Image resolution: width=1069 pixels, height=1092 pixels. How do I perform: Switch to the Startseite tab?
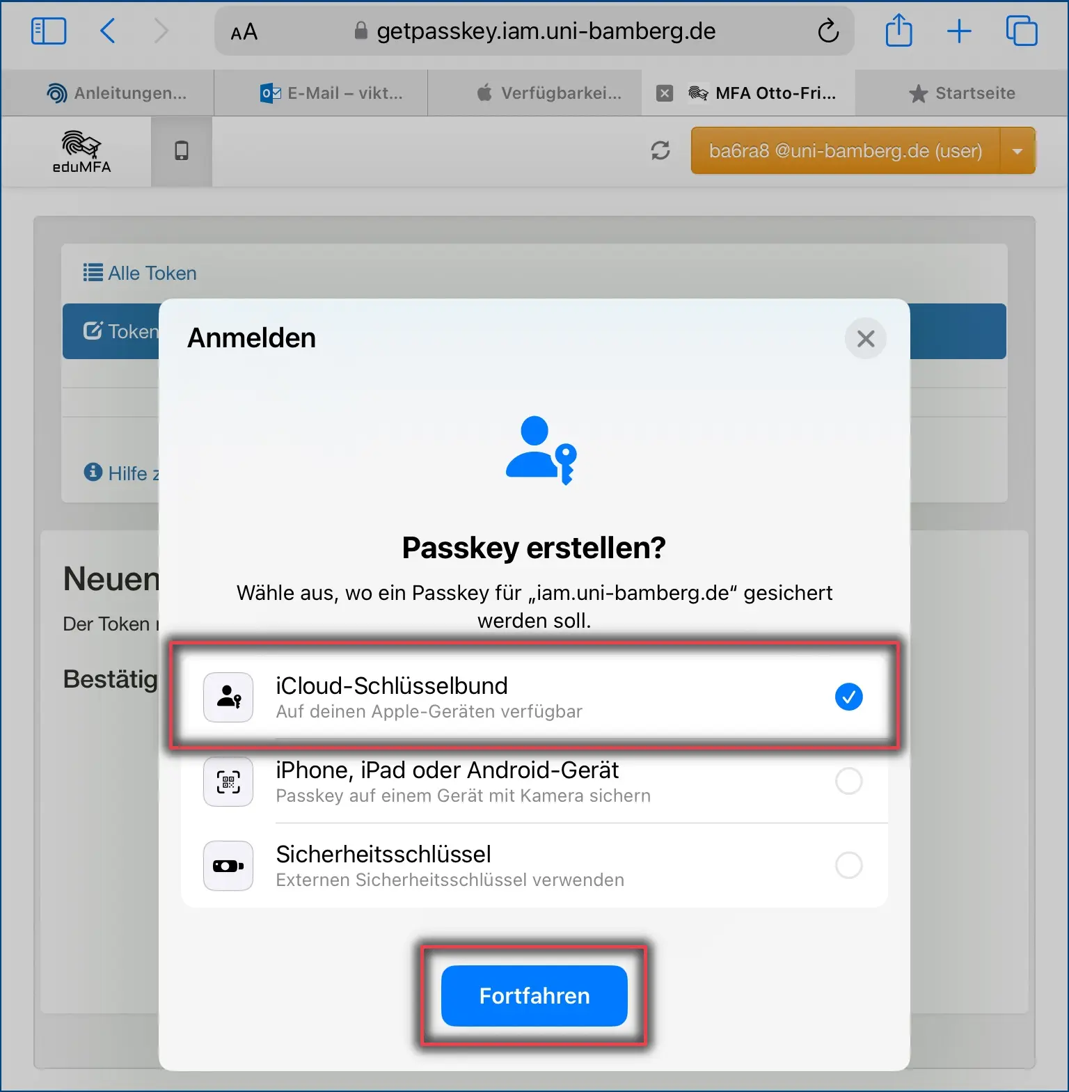coord(962,93)
